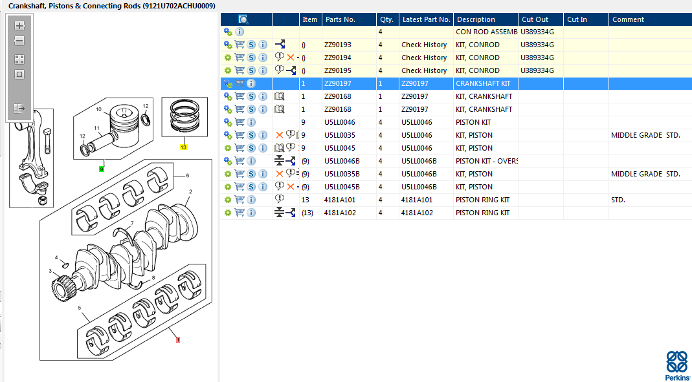Zoom out on the parts diagram

(19, 41)
